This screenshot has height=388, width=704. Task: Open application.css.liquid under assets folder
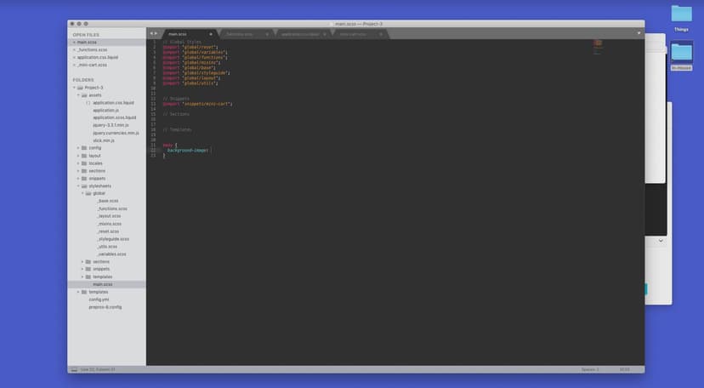pyautogui.click(x=113, y=103)
